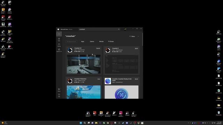Open Steam from the taskbar
Viewport: 223px width, 125px height.
[123, 123]
